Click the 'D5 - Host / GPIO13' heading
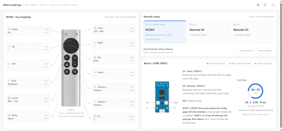282x131 pixels. (192, 71)
